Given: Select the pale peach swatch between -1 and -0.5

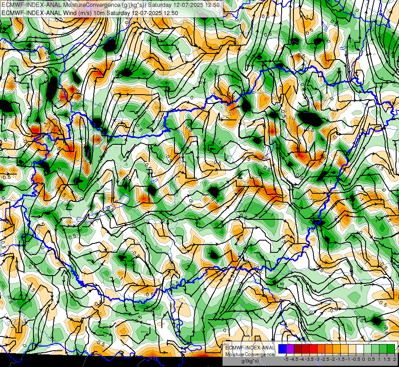Looking at the screenshot, I should pyautogui.click(x=352, y=349).
